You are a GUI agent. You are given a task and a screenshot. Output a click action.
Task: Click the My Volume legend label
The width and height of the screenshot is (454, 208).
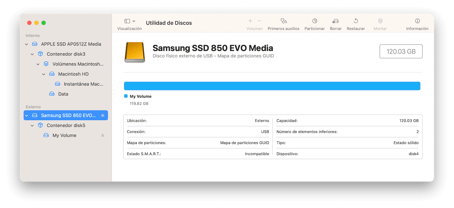(x=141, y=96)
